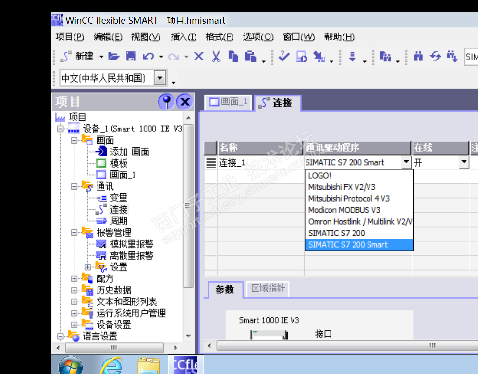The image size is (478, 374).
Task: Click the find-next binoculars with arrow icon
Action: point(453,57)
